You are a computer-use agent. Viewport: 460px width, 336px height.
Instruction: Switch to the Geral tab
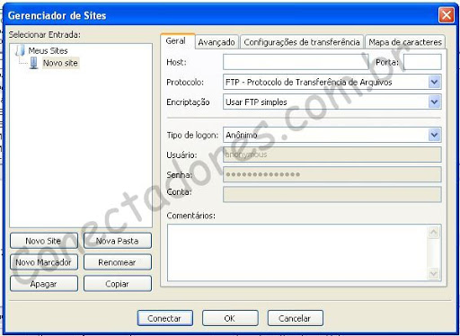coord(177,40)
